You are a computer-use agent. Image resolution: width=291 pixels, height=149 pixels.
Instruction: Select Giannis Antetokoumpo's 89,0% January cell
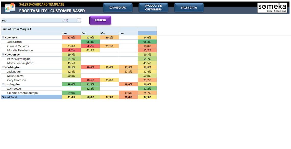[x=71, y=93]
